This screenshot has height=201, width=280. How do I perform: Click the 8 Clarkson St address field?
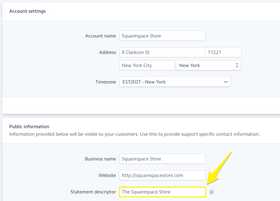[x=162, y=53]
